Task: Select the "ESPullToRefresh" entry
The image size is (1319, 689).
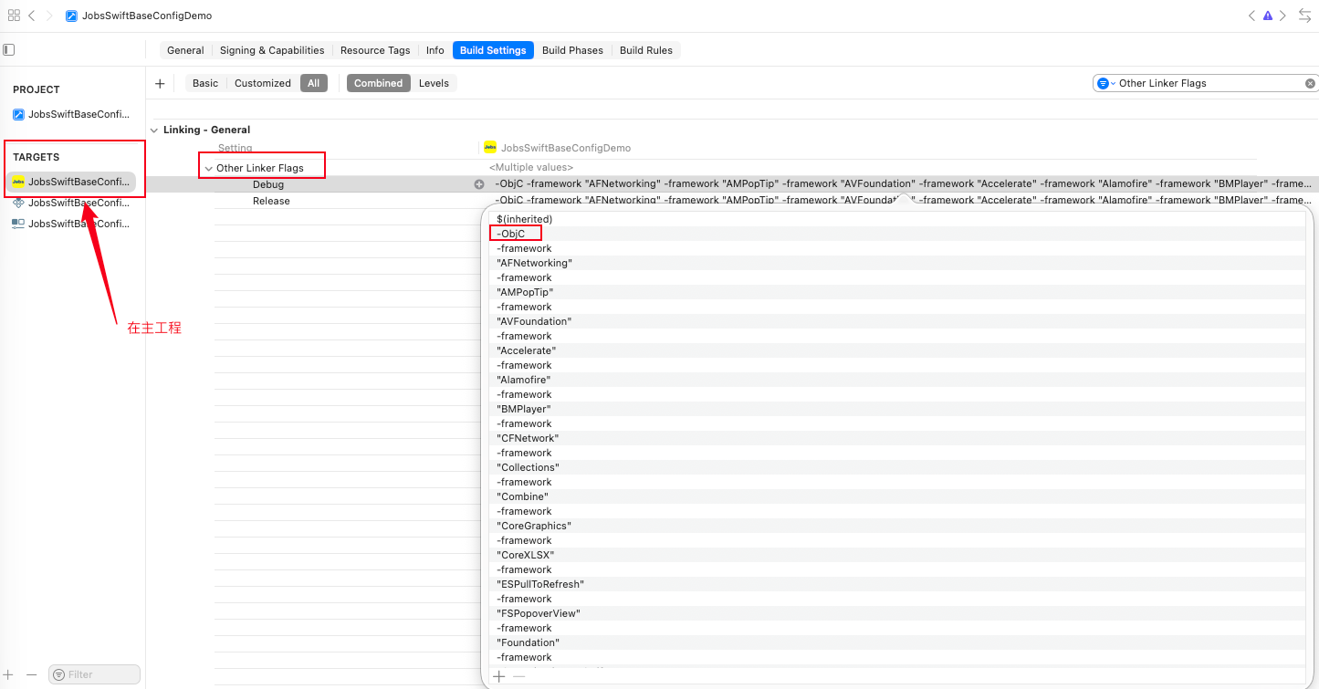Action: [540, 584]
